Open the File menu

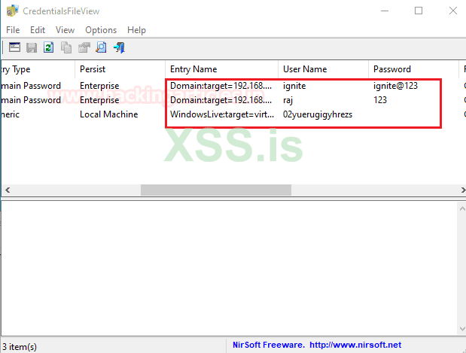[13, 30]
